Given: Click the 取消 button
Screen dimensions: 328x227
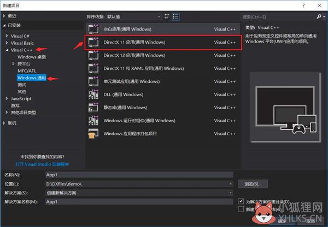Looking at the screenshot, I should (311, 221).
